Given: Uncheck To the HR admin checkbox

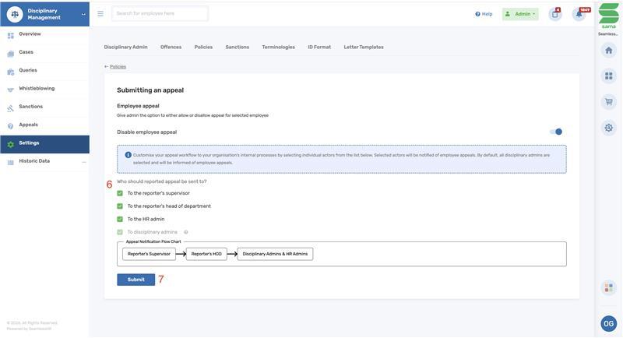Looking at the screenshot, I should 120,219.
